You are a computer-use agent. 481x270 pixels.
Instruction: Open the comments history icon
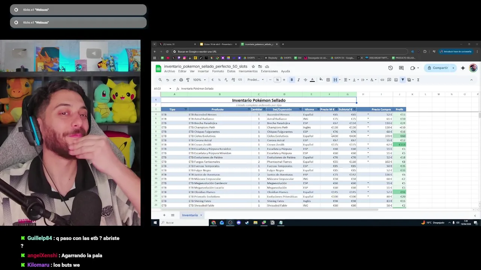[x=401, y=68]
